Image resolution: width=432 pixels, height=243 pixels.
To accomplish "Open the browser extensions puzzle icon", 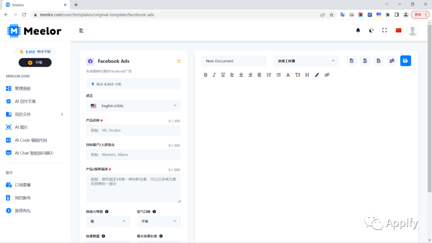I will click(x=388, y=15).
